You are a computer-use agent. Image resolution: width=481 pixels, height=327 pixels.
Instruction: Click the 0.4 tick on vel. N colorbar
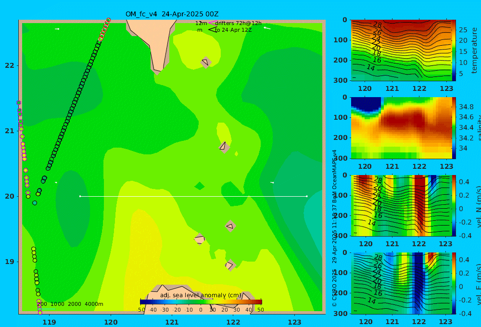(464, 182)
